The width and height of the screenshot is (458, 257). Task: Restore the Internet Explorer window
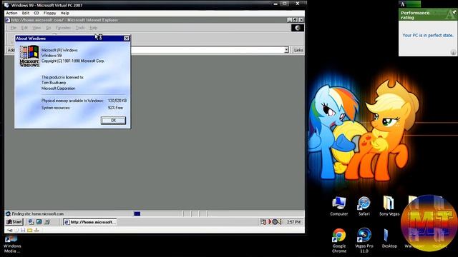[295, 20]
